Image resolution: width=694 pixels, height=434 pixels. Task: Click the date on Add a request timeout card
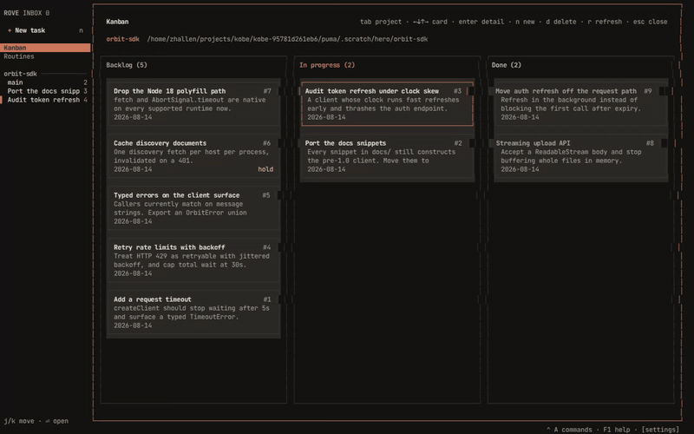133,325
